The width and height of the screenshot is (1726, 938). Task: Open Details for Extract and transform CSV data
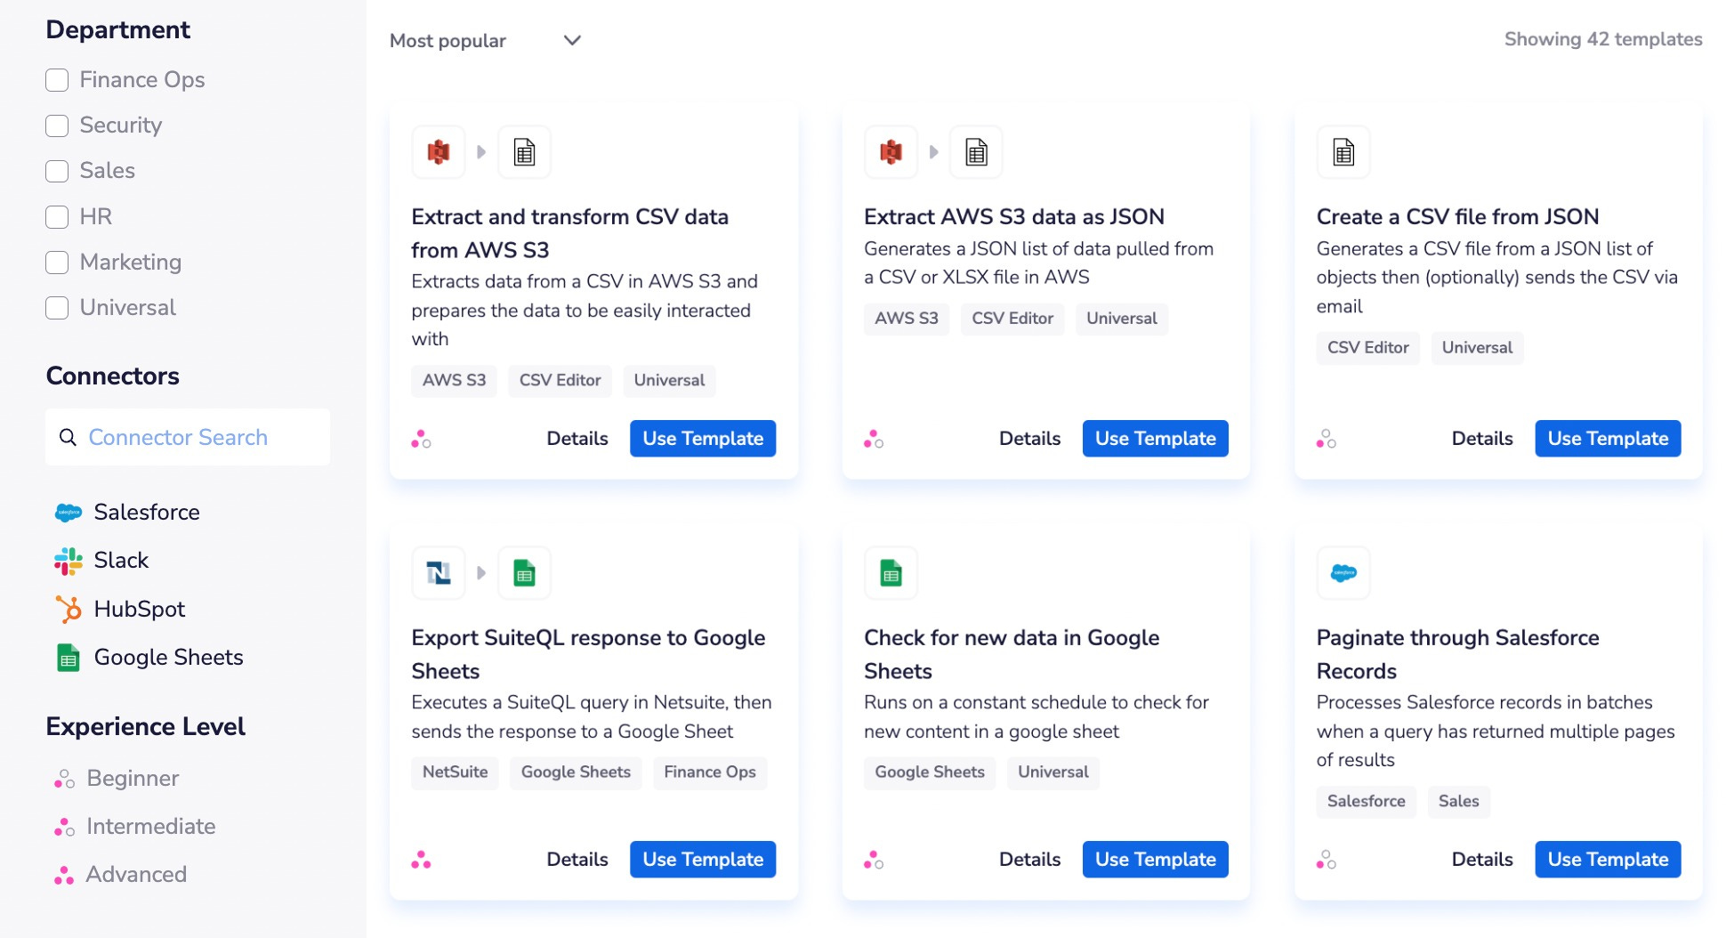point(577,439)
